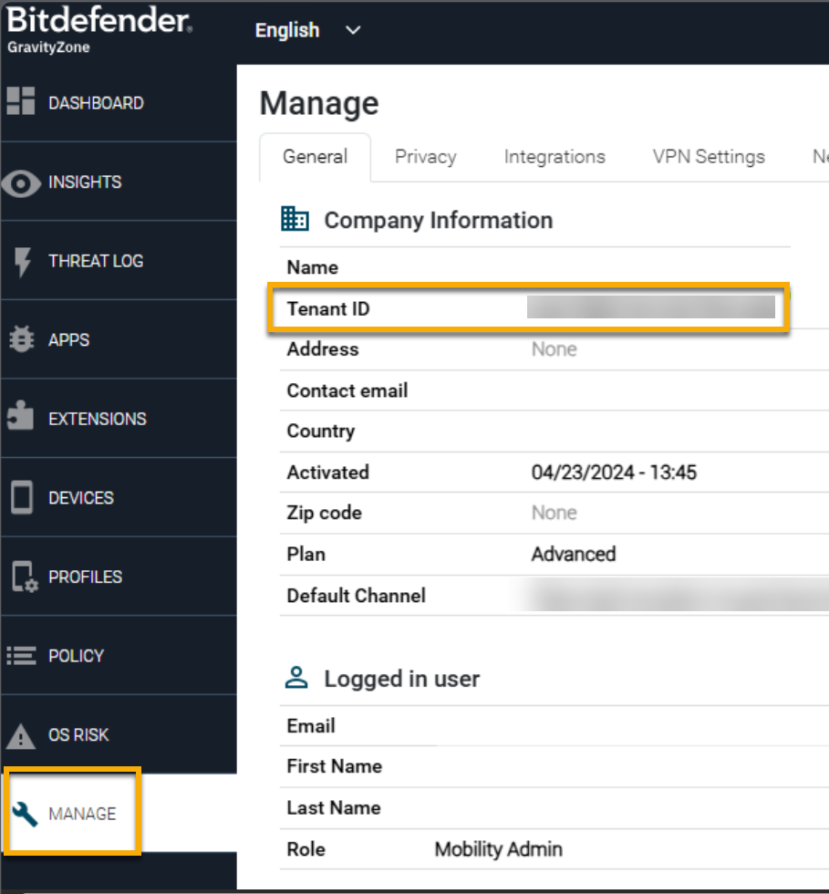The height and width of the screenshot is (894, 829).
Task: Click the Manage wrench icon
Action: click(25, 814)
